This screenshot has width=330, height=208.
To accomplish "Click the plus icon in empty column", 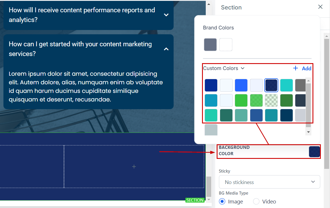I will (134, 167).
